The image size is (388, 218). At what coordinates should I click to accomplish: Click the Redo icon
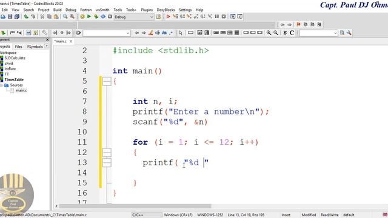point(33,16)
